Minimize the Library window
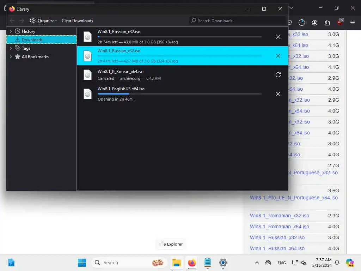Screen dimensions: 361x271 (248, 9)
